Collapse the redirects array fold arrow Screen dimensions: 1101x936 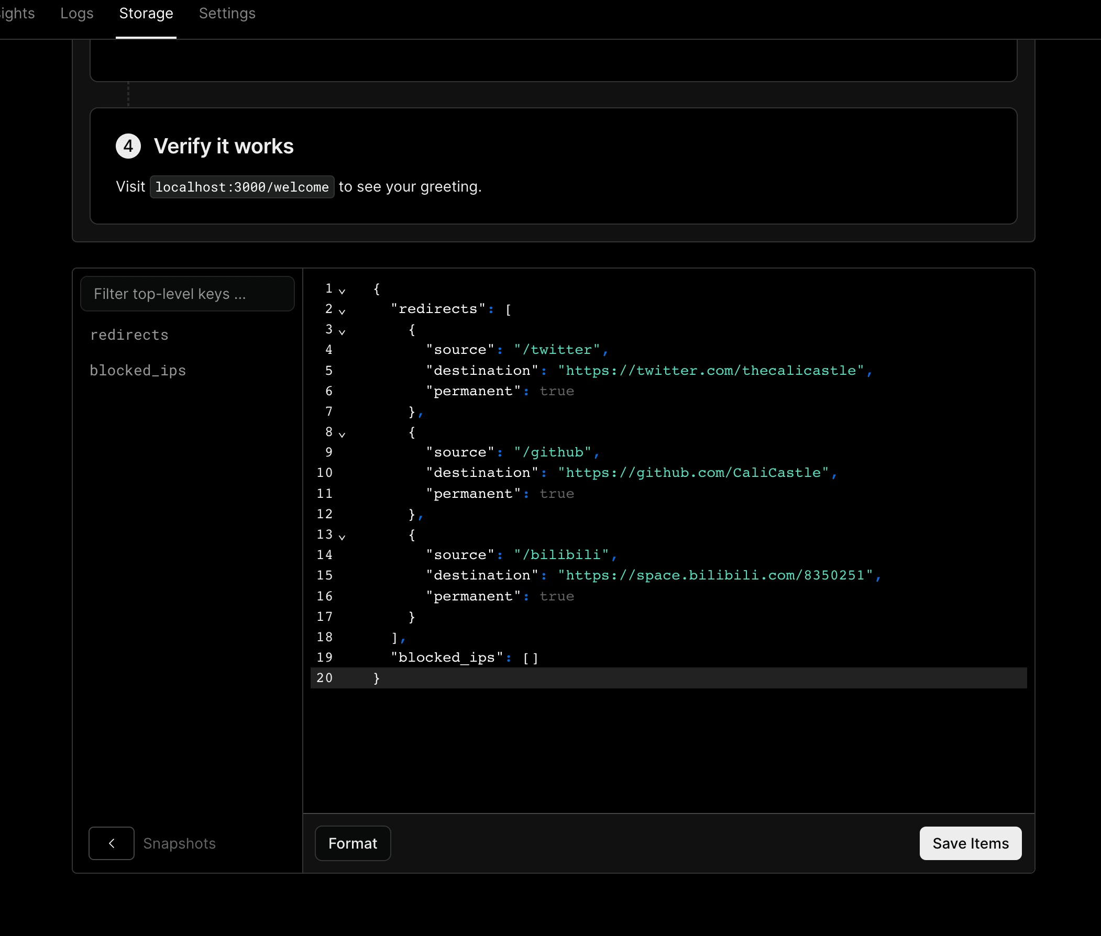(342, 311)
